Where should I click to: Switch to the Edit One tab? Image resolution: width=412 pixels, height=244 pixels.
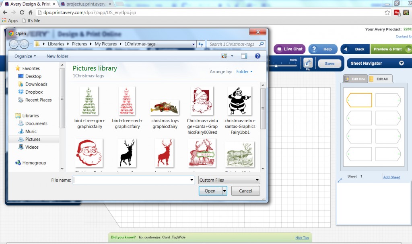tap(355, 79)
